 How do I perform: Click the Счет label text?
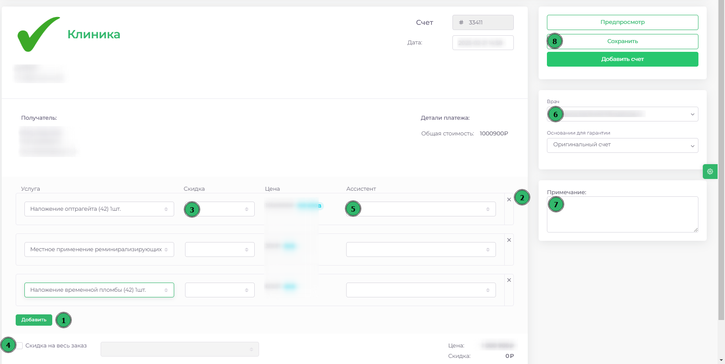pos(425,23)
